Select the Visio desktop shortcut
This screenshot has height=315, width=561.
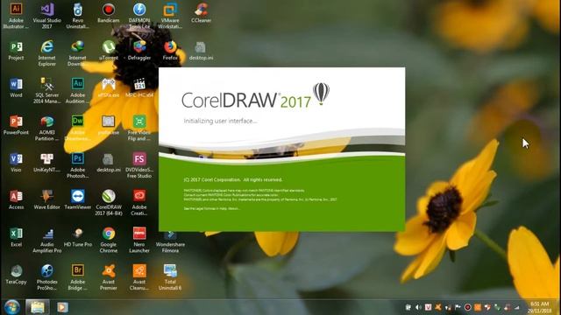coord(16,162)
